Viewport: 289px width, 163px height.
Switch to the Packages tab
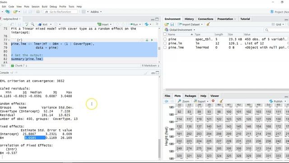click(191, 96)
